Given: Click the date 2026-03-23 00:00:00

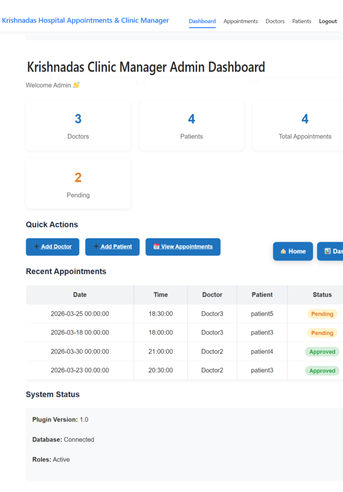Looking at the screenshot, I should click(80, 370).
